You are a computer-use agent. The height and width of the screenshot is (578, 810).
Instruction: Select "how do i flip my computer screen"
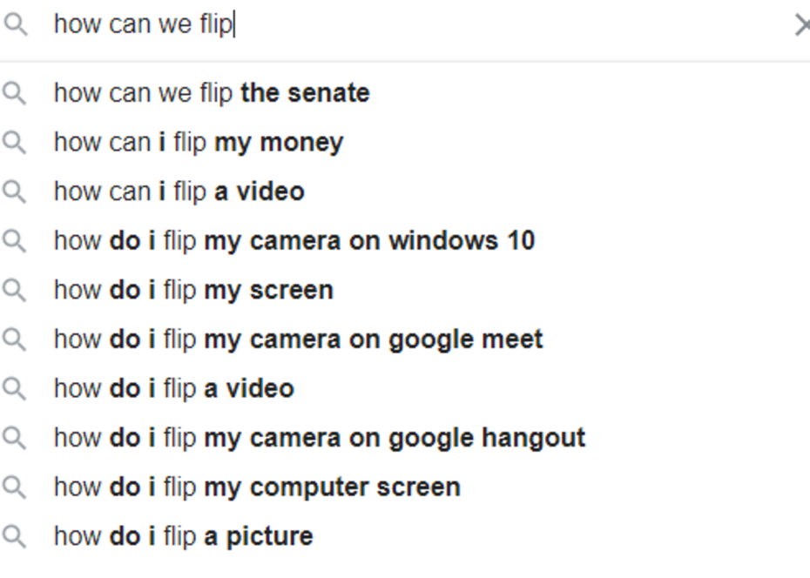pyautogui.click(x=257, y=487)
